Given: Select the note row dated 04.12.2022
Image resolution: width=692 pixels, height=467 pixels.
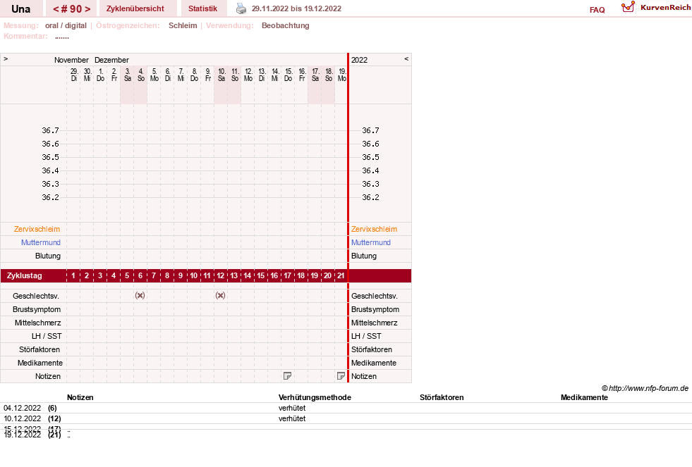Looking at the screenshot, I should coord(346,408).
